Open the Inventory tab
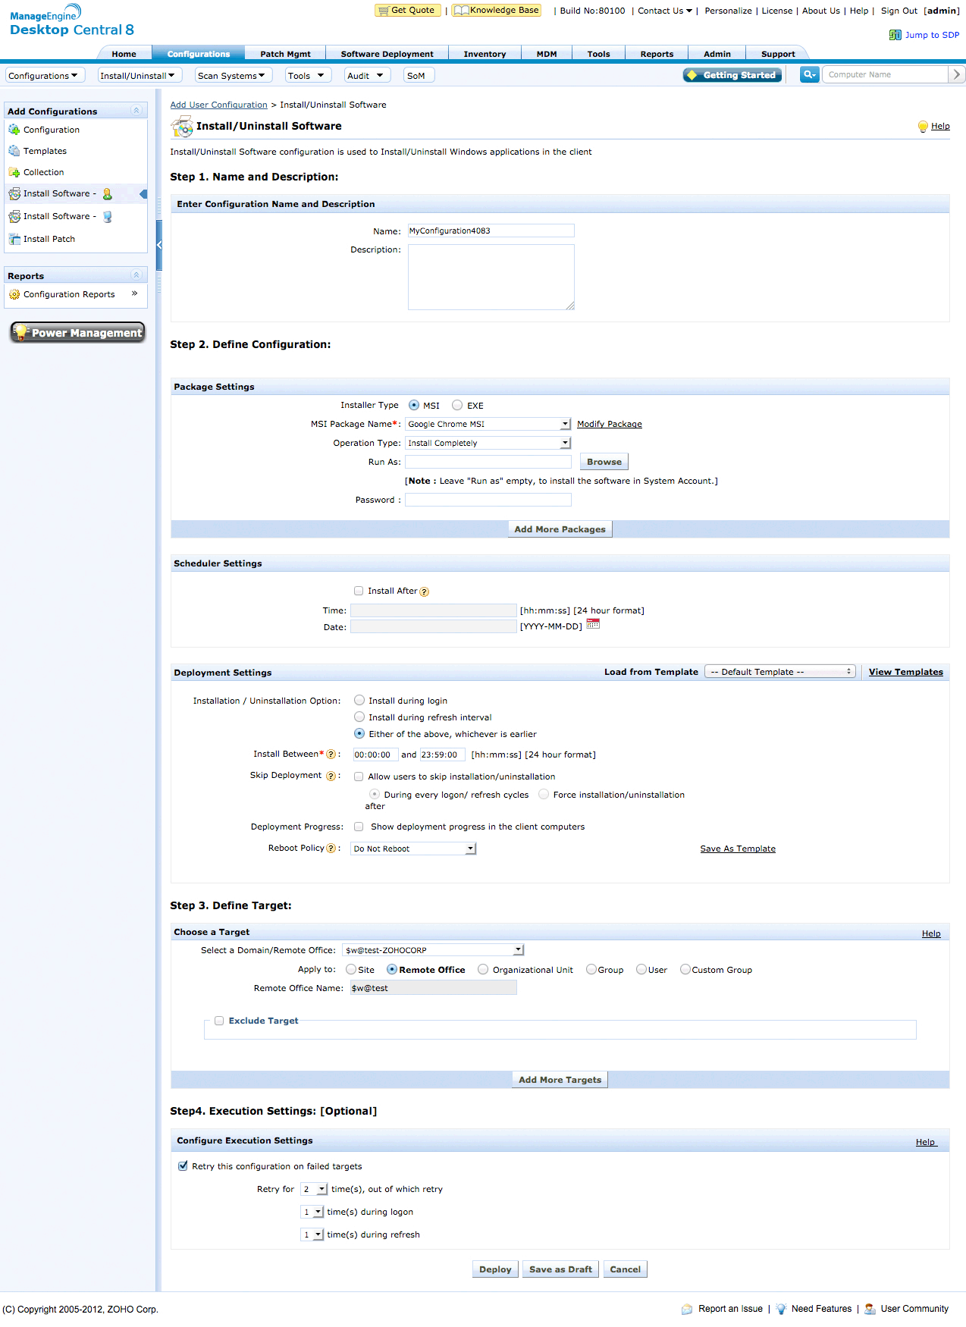This screenshot has width=966, height=1327. [485, 54]
